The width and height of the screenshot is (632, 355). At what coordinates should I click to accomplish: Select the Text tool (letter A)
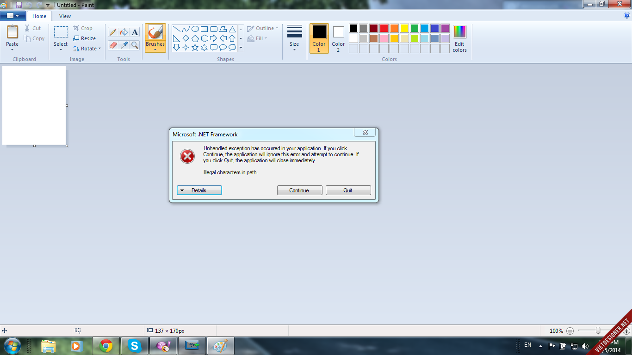[x=135, y=32]
